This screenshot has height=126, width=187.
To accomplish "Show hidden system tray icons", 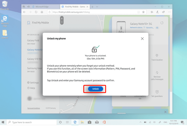I will pyautogui.click(x=140, y=122).
